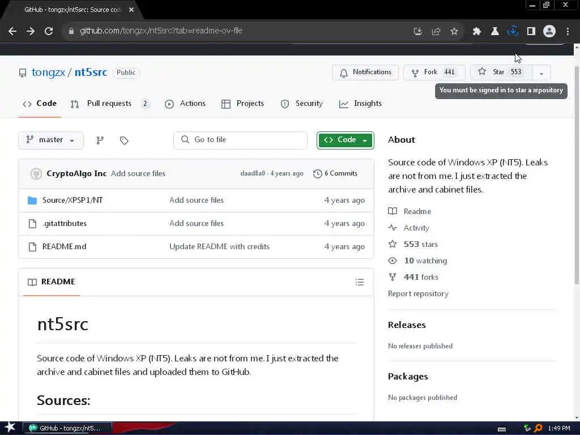This screenshot has height=435, width=580.
Task: Click 'Update README with credits' commit message
Action: [x=219, y=247]
